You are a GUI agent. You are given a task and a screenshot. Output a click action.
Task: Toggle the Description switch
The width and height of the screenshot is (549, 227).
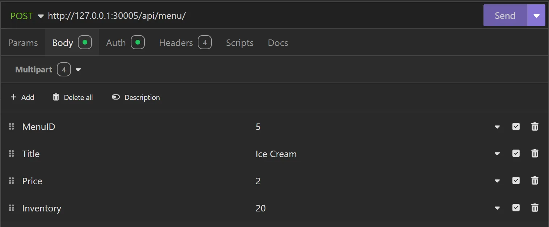pyautogui.click(x=116, y=97)
